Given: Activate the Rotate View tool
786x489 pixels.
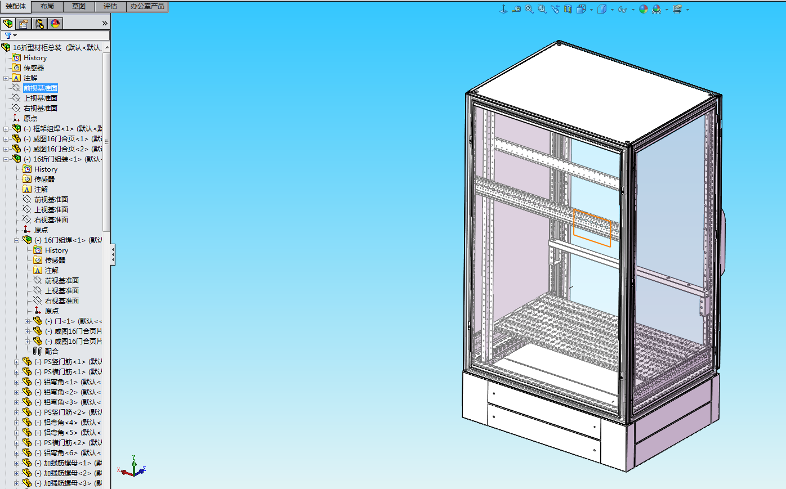Looking at the screenshot, I should 555,10.
